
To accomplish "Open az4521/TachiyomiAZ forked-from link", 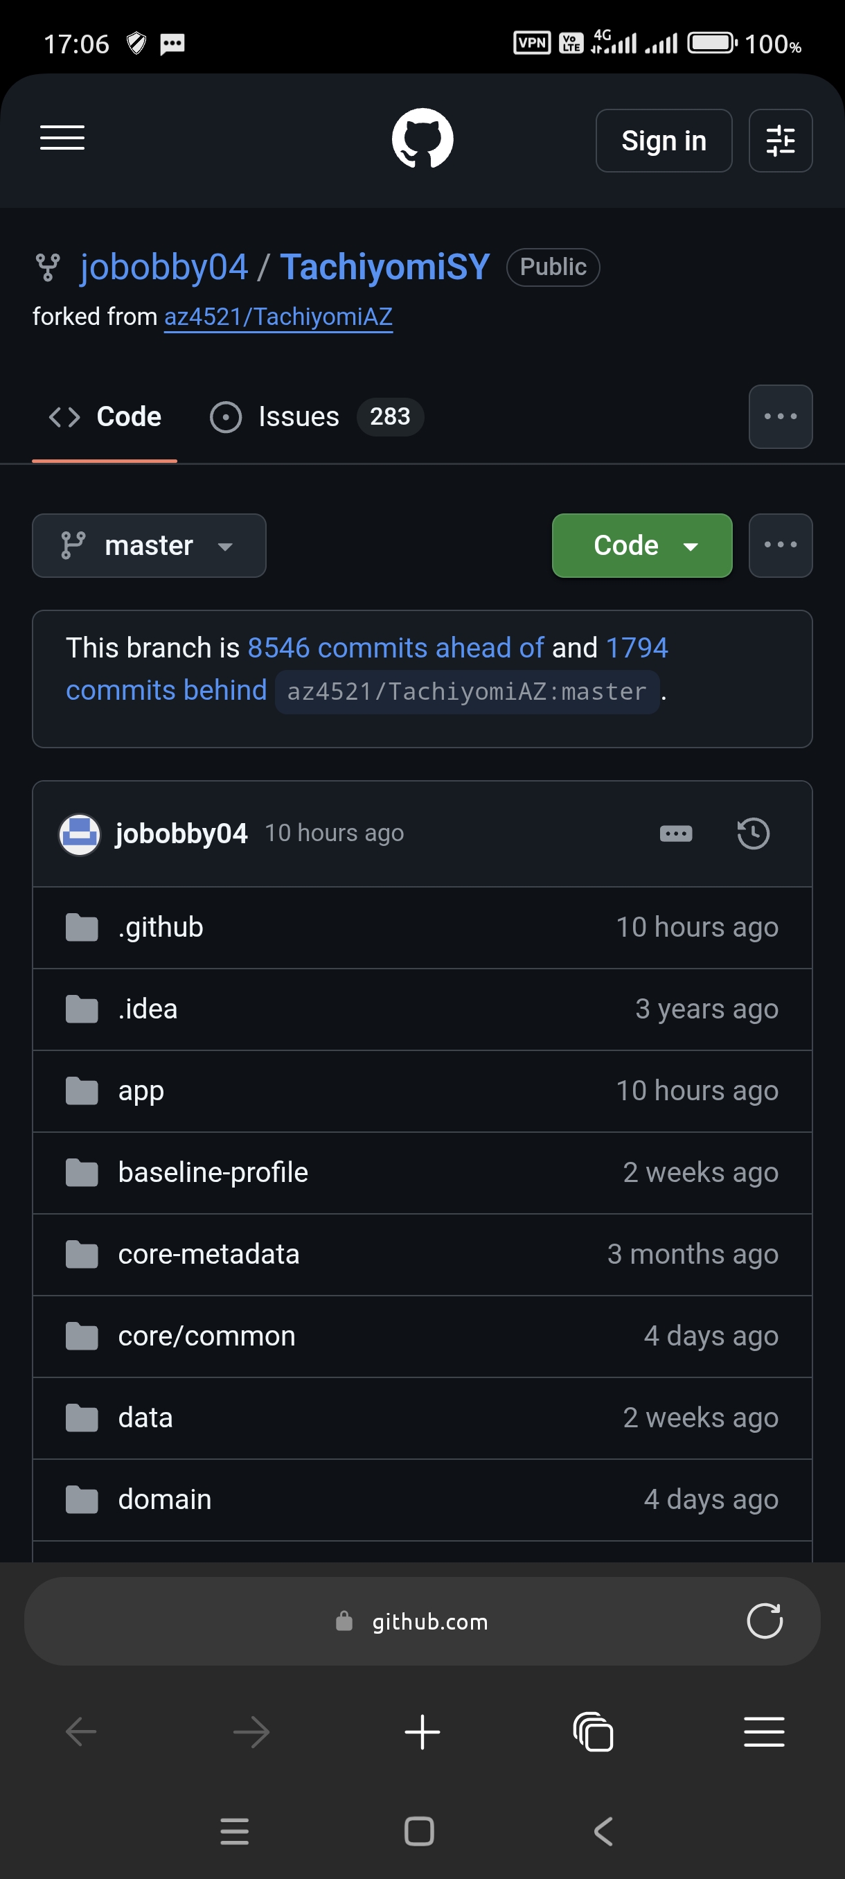I will pyautogui.click(x=278, y=317).
